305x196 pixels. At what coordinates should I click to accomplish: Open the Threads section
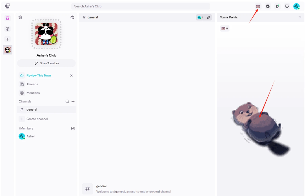point(46,84)
